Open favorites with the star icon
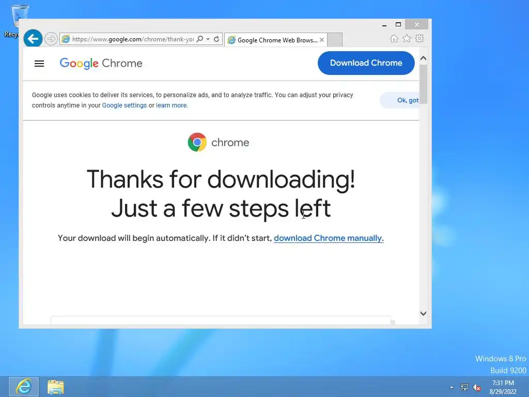 (407, 38)
